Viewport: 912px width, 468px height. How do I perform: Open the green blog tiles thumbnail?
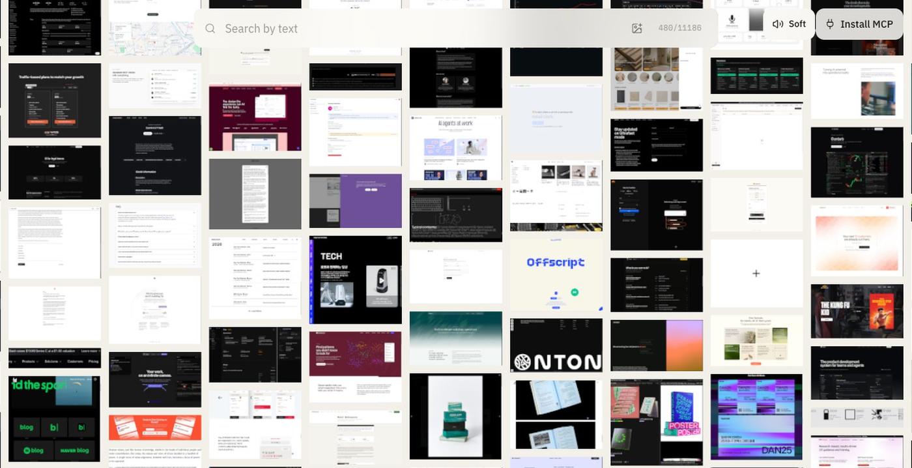54,419
